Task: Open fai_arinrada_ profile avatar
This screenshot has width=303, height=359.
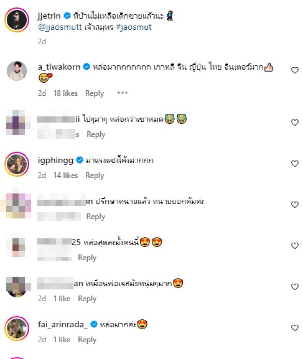Action: pos(17,328)
